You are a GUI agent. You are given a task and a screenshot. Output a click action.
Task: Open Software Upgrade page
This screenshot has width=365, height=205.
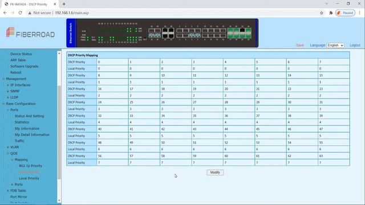[x=24, y=66]
